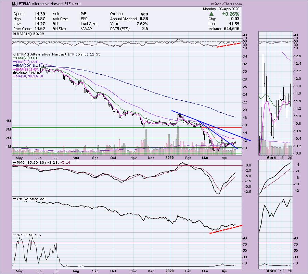The width and height of the screenshot is (308, 274).
Task: Select the ETFMG Alternative Harvest ETF title at top
Action: point(45,4)
